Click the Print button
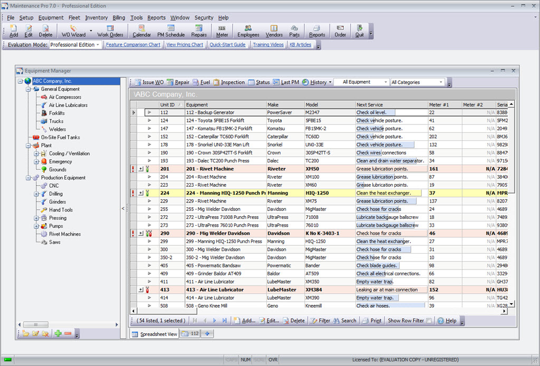Image resolution: width=540 pixels, height=366 pixels. (x=372, y=321)
